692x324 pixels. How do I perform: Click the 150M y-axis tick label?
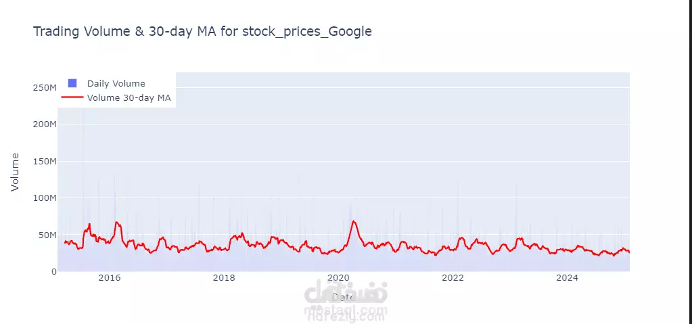[43, 161]
